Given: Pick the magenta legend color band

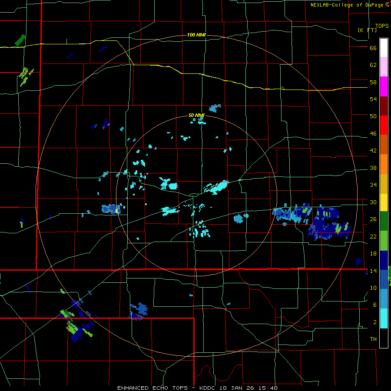Looking at the screenshot, I should tap(384, 86).
